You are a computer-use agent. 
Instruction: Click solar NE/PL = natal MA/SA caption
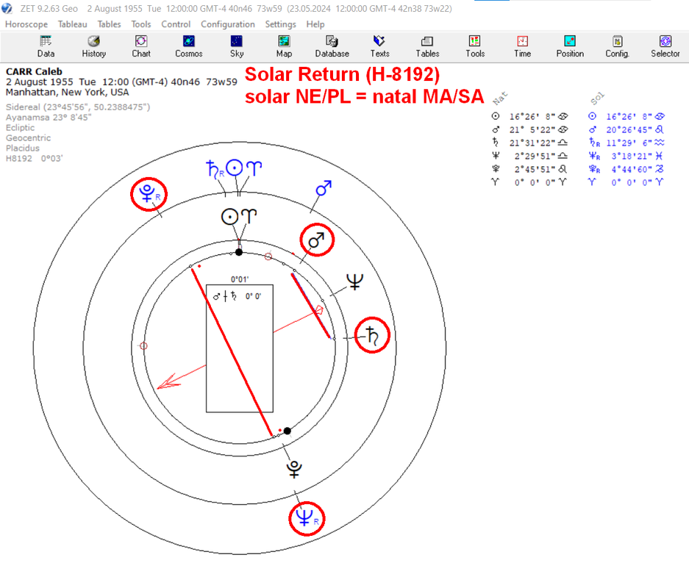[364, 96]
